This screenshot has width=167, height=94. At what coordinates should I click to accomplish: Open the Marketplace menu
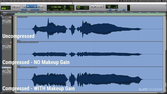65,1
